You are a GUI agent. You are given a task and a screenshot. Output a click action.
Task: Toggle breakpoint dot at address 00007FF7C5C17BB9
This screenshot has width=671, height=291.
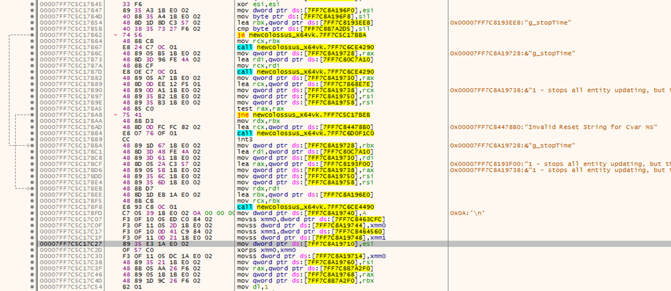pyautogui.click(x=33, y=140)
